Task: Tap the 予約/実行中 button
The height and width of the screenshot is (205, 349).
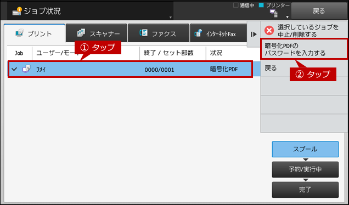Action: point(305,169)
